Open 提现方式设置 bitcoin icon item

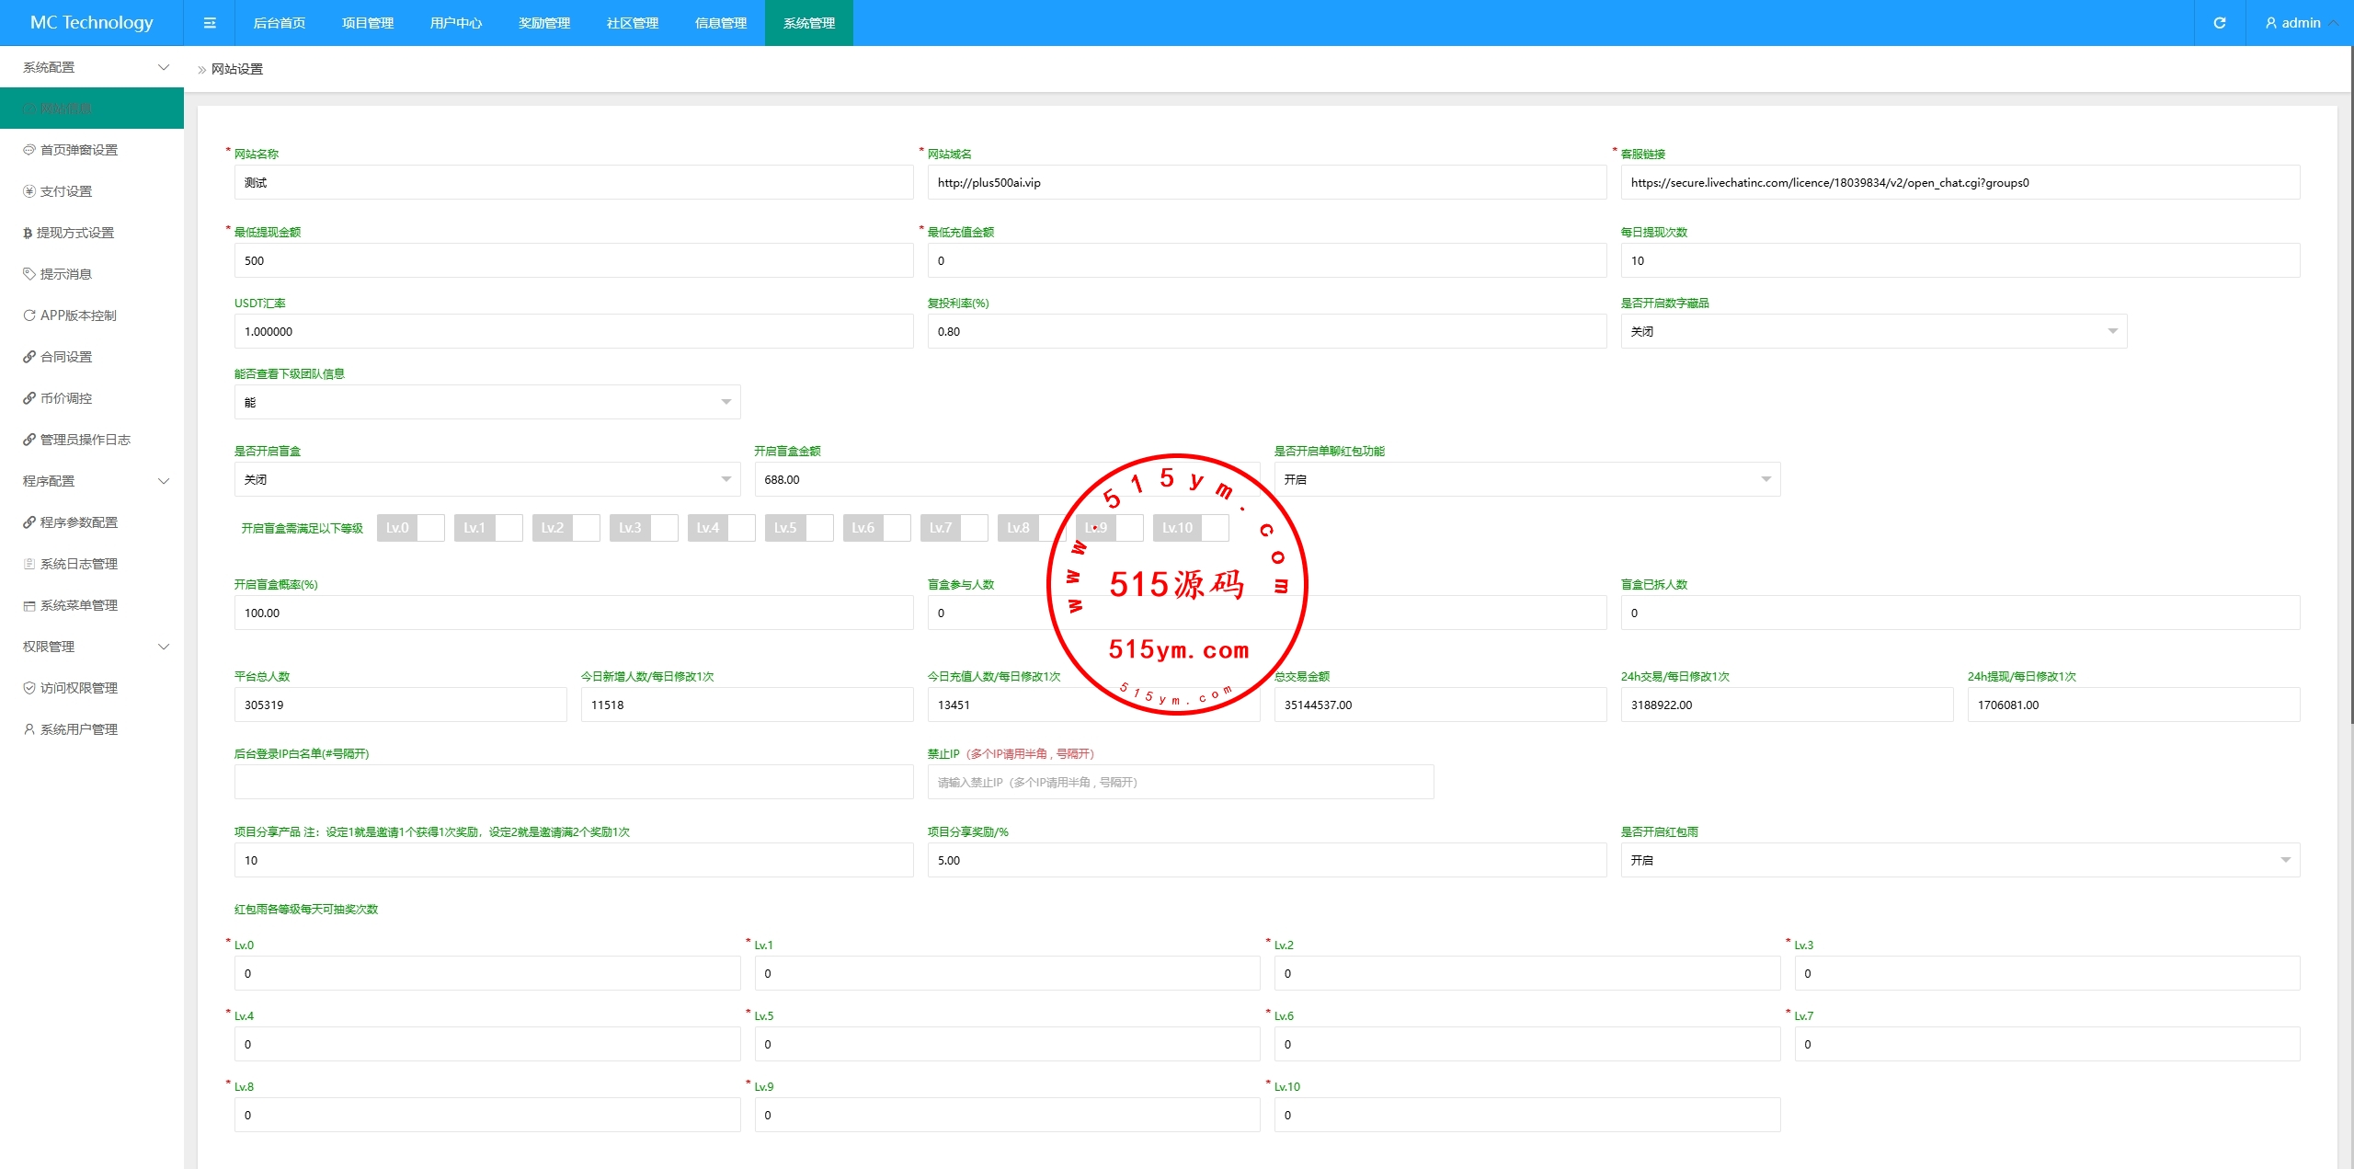tap(74, 233)
